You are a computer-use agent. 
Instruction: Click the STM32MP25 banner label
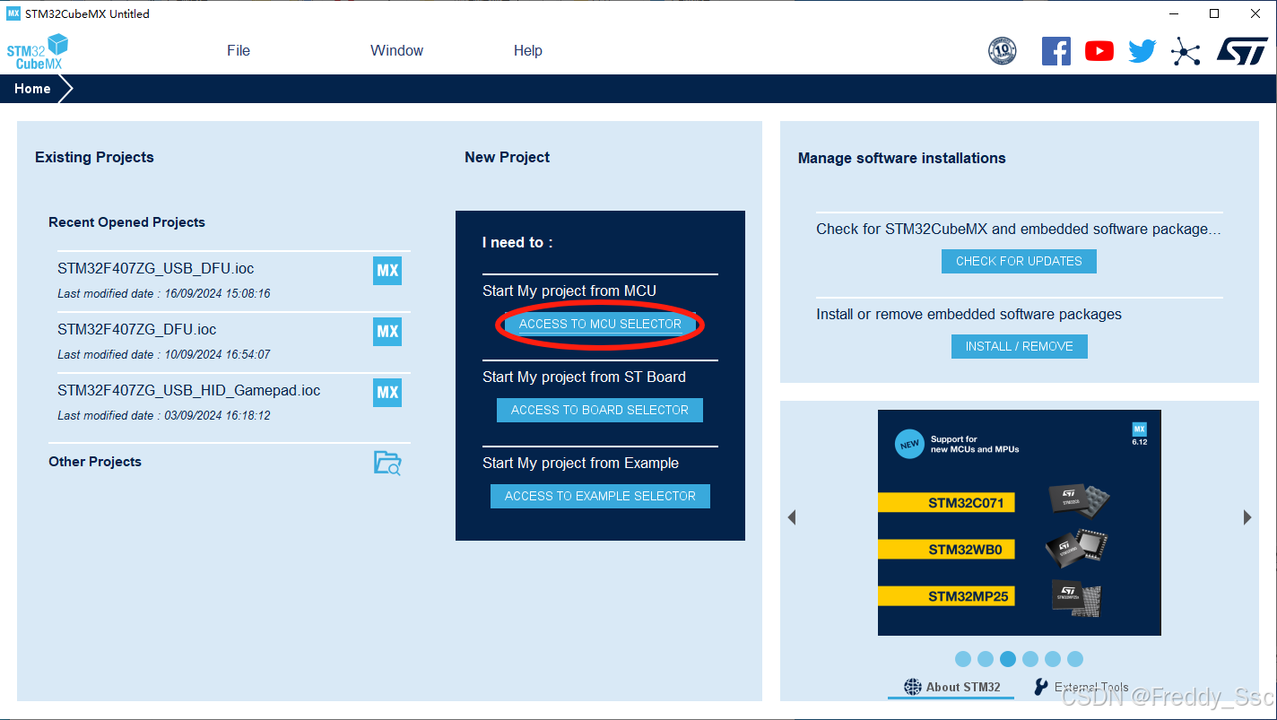(x=946, y=596)
